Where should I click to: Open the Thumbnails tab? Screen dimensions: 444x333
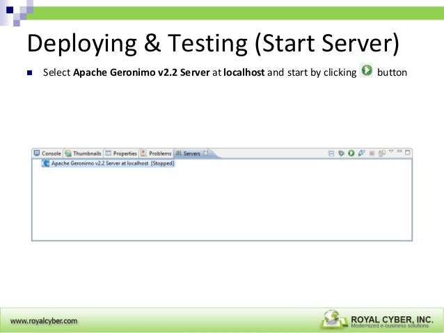coord(83,154)
